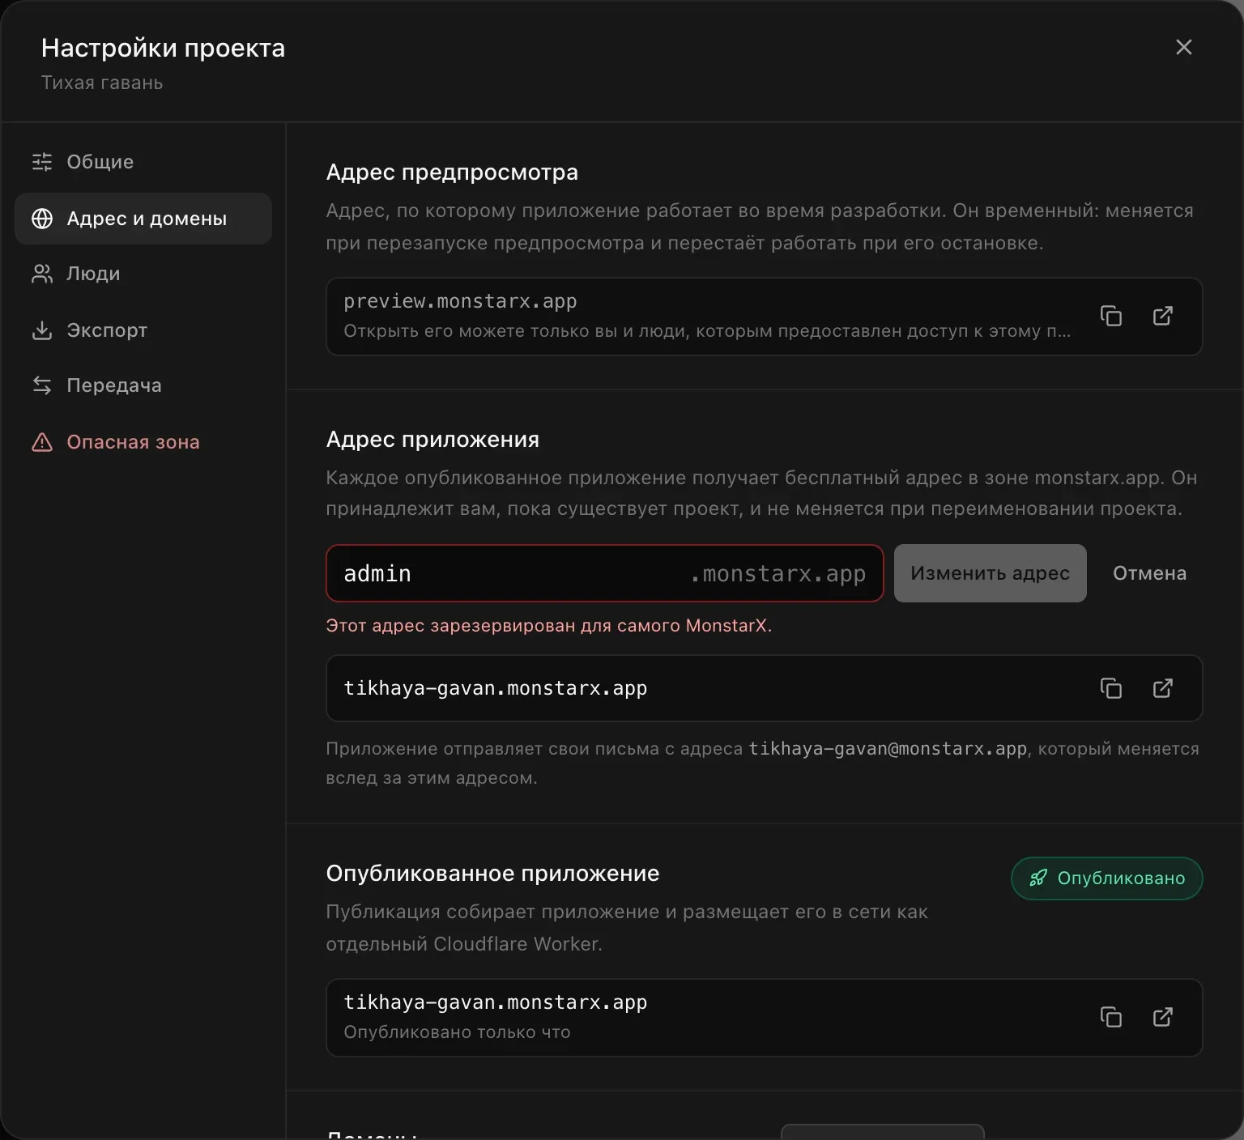Click the note starting "Открыть его можете только вы"
Image resolution: width=1244 pixels, height=1140 pixels.
pos(707,331)
